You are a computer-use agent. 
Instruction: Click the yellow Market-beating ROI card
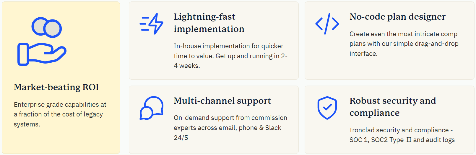61,78
